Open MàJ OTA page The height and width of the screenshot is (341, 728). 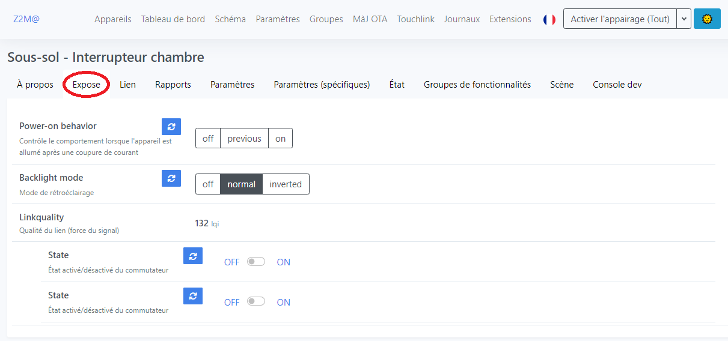coord(370,19)
